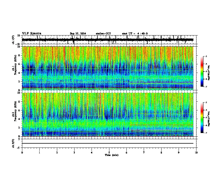Click the log(PSD) title beside ch.1 color bar

pyautogui.click(x=209, y=73)
